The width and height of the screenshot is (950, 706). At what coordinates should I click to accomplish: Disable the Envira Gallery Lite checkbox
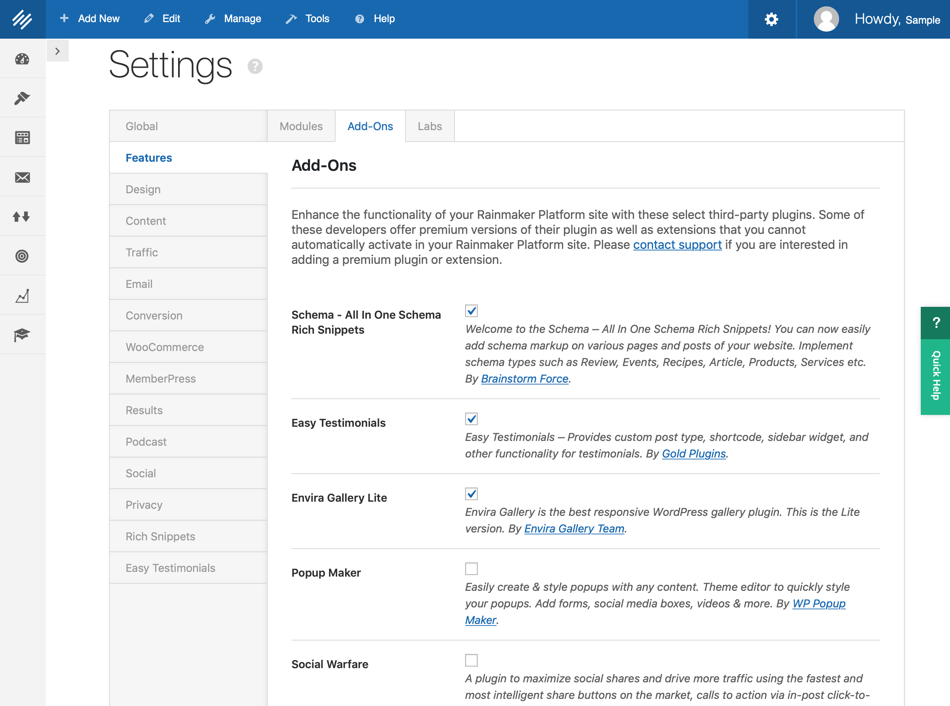pyautogui.click(x=471, y=494)
